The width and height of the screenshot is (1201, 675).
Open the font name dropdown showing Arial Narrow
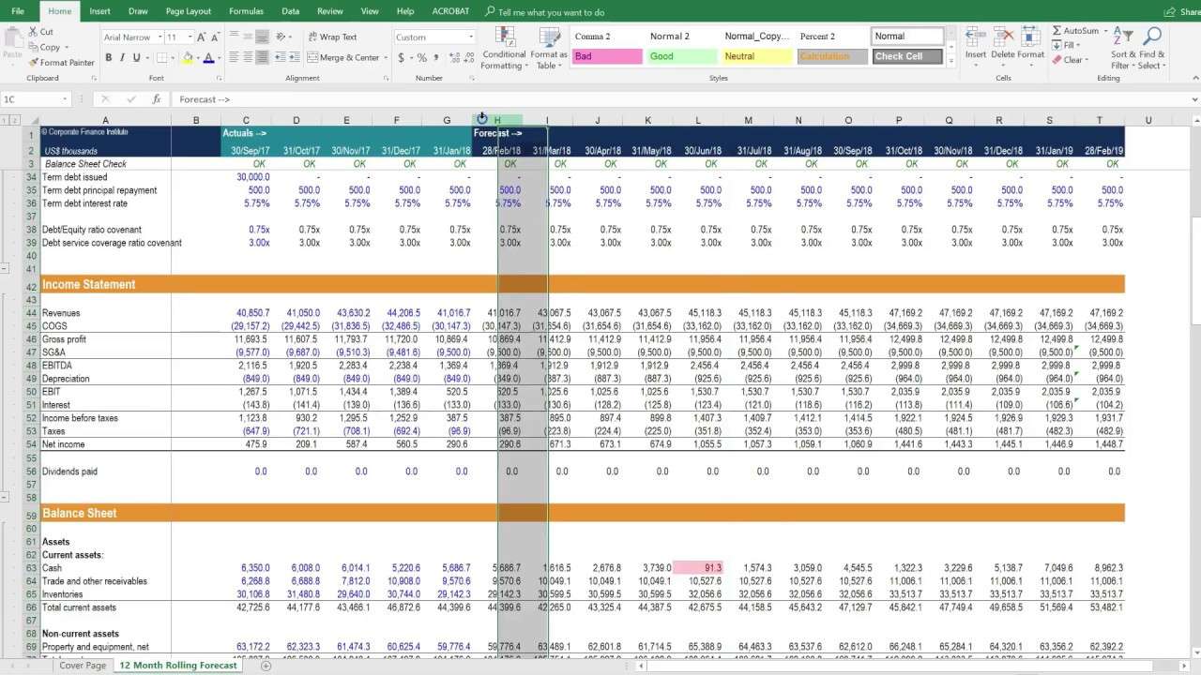pos(131,37)
